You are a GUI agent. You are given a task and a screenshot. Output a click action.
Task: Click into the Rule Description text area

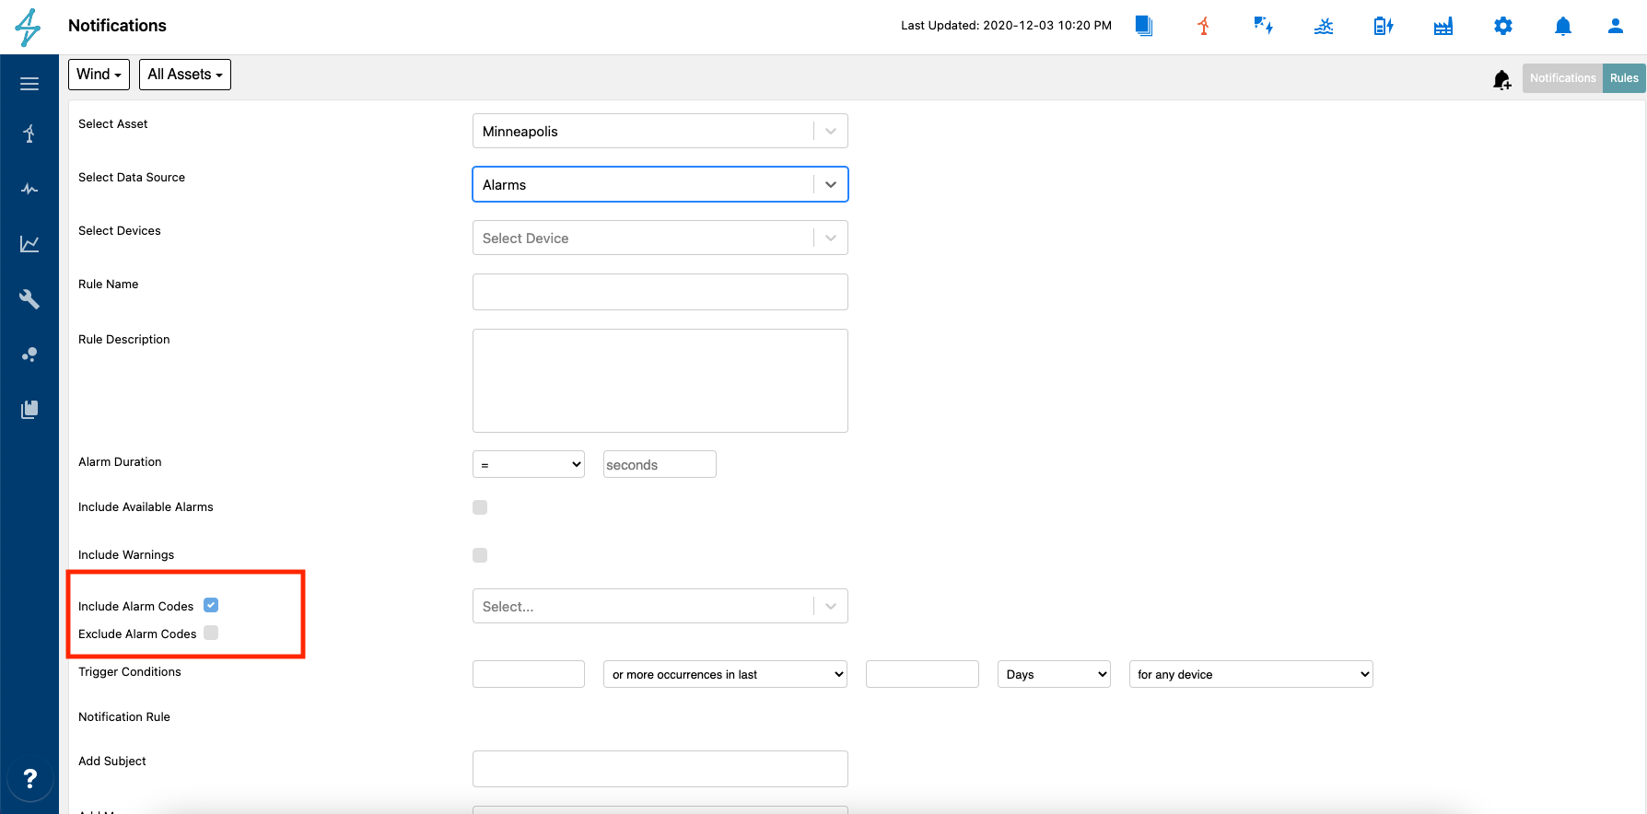coord(660,380)
